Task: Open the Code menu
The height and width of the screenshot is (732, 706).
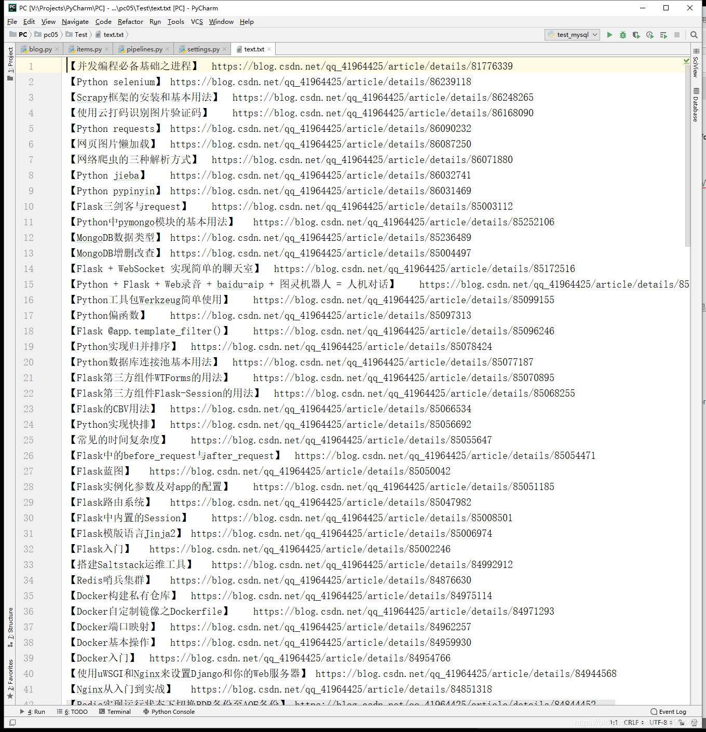Action: pos(103,22)
